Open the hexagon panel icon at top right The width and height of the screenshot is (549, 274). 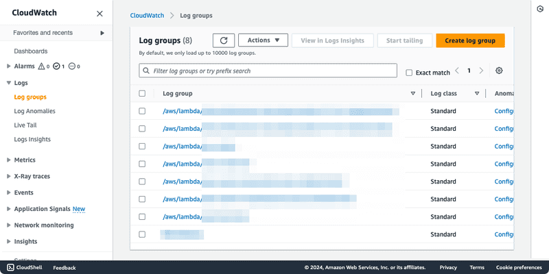540,10
